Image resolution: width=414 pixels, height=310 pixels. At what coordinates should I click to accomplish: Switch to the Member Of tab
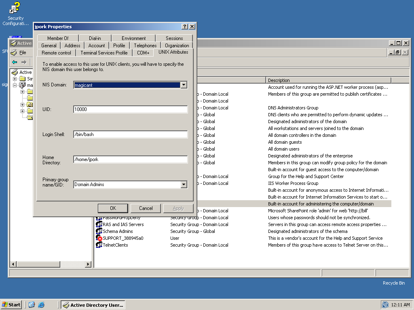(x=58, y=38)
